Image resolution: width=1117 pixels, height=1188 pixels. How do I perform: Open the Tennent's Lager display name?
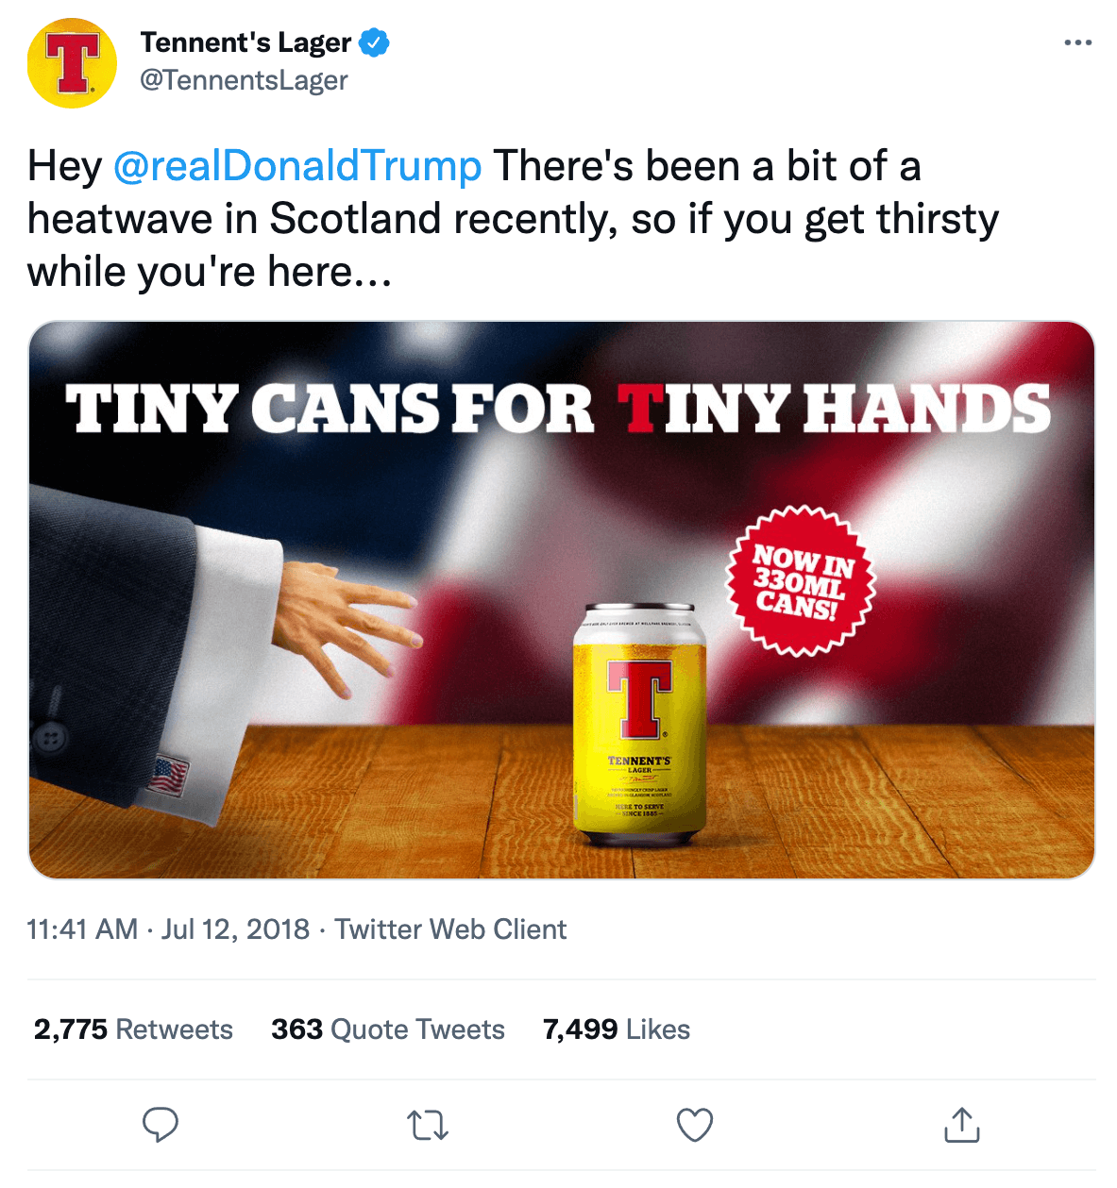[x=245, y=43]
